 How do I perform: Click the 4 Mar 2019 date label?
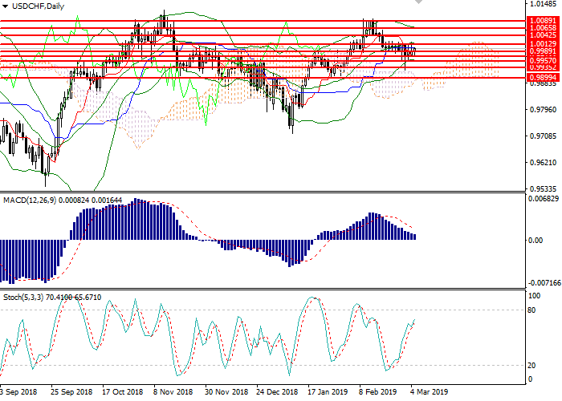430,393
